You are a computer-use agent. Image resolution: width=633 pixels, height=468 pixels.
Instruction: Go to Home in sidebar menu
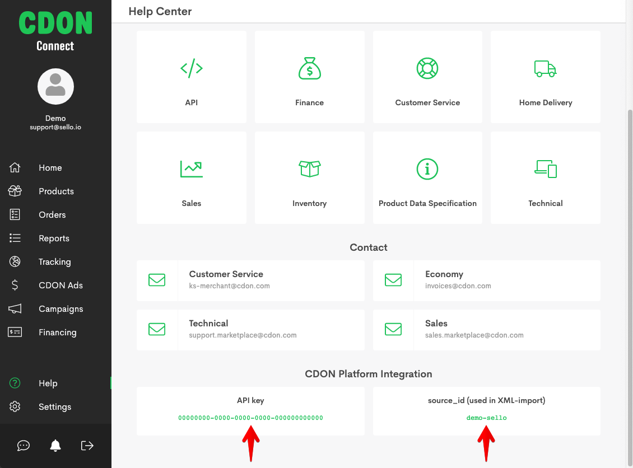click(x=50, y=168)
